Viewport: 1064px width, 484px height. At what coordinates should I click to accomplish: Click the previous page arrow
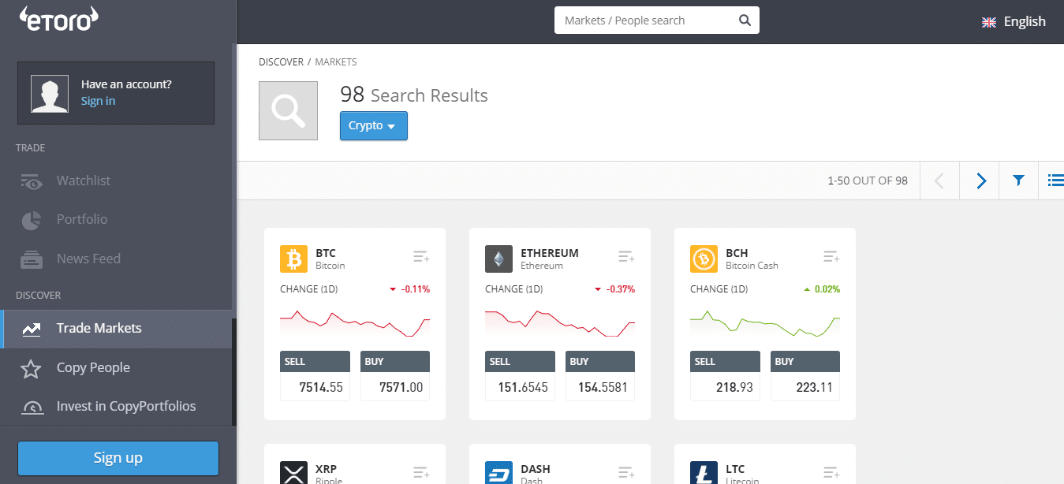[939, 181]
